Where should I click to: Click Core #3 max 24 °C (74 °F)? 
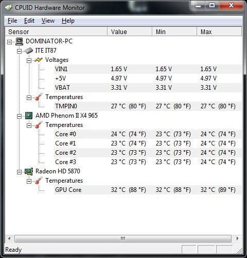[218, 162]
